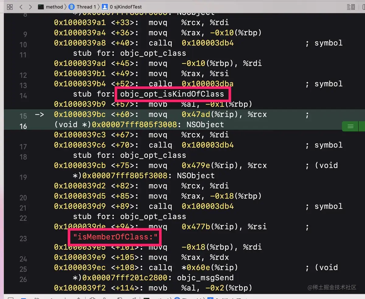Click (void *)0x00007fff805f3008: NSObject on line 16
The width and height of the screenshot is (365, 299).
[139, 125]
